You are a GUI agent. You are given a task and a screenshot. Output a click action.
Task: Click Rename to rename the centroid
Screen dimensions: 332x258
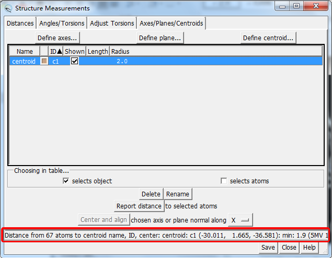[178, 194]
